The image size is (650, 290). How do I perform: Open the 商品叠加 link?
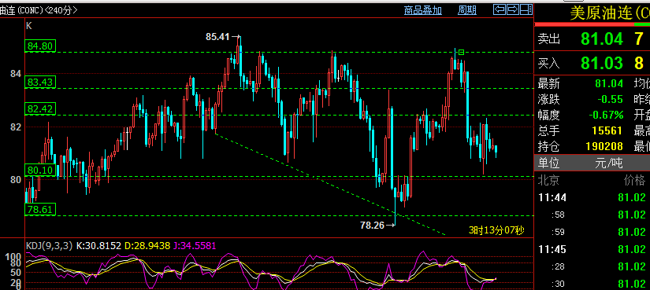click(423, 10)
